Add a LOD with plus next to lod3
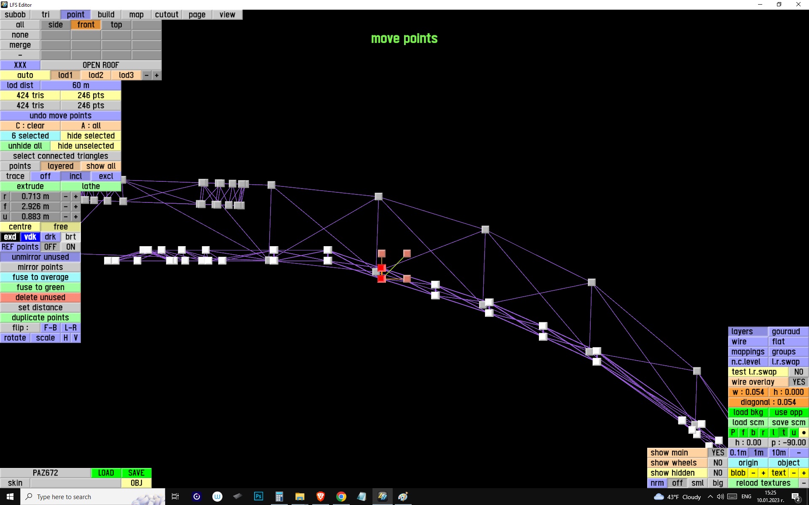The width and height of the screenshot is (809, 505). coord(157,75)
